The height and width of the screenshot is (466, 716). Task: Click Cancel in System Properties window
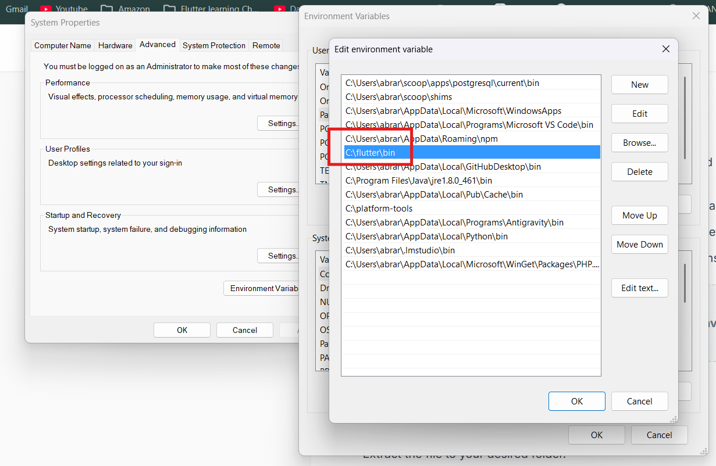(245, 330)
